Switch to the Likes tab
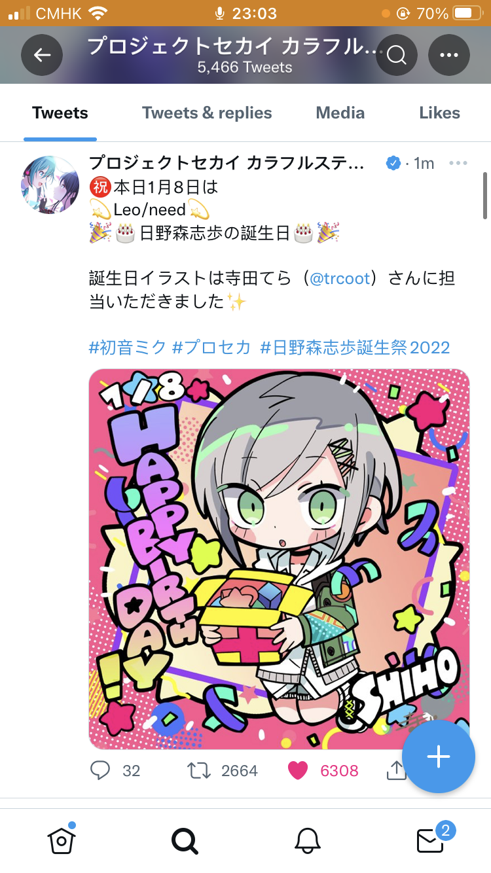The height and width of the screenshot is (873, 491). [440, 113]
